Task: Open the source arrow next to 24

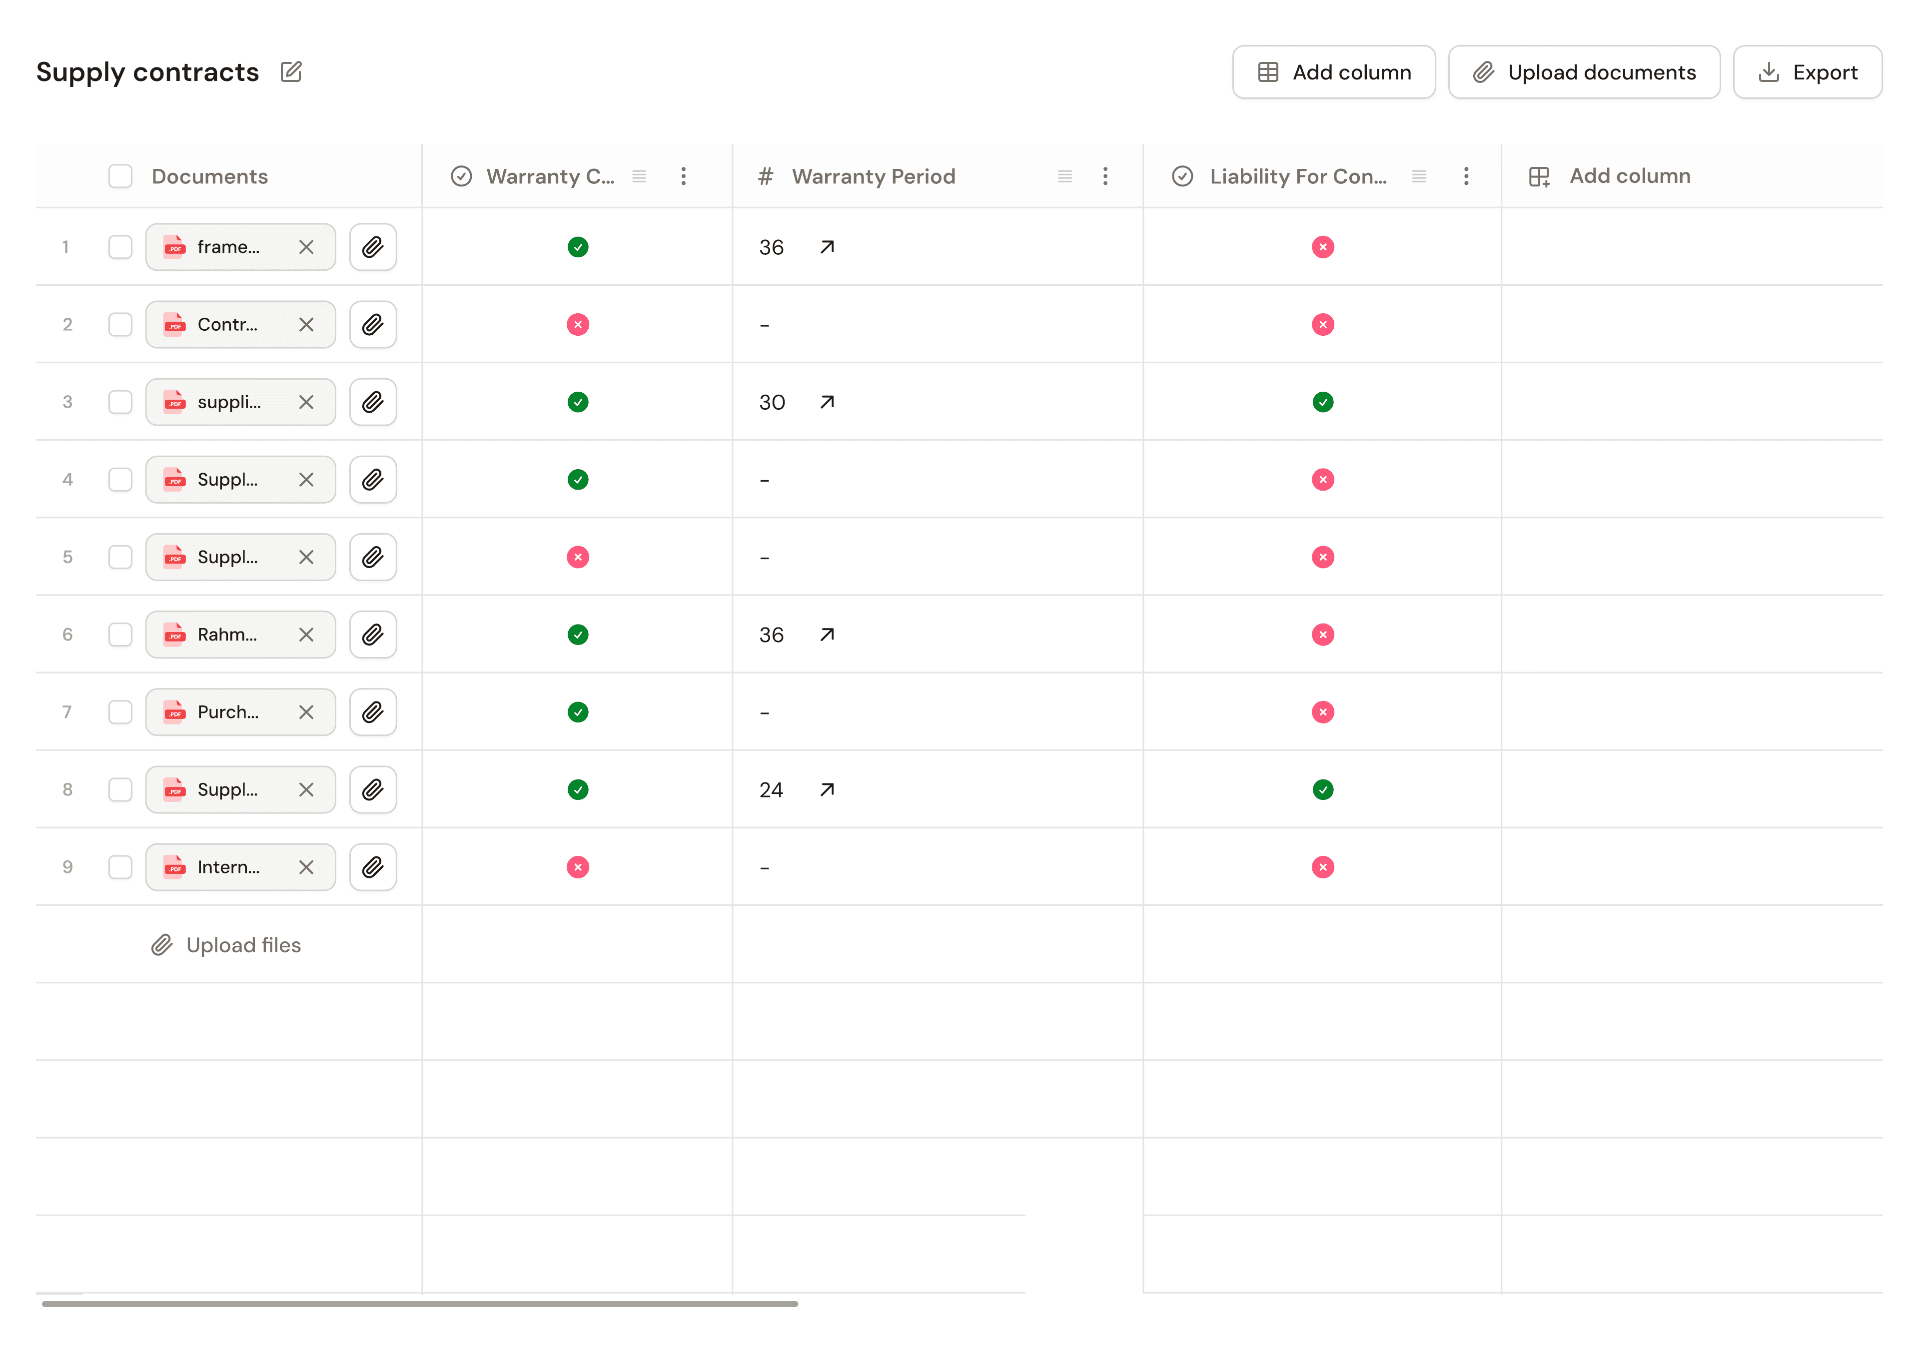Action: tap(827, 790)
